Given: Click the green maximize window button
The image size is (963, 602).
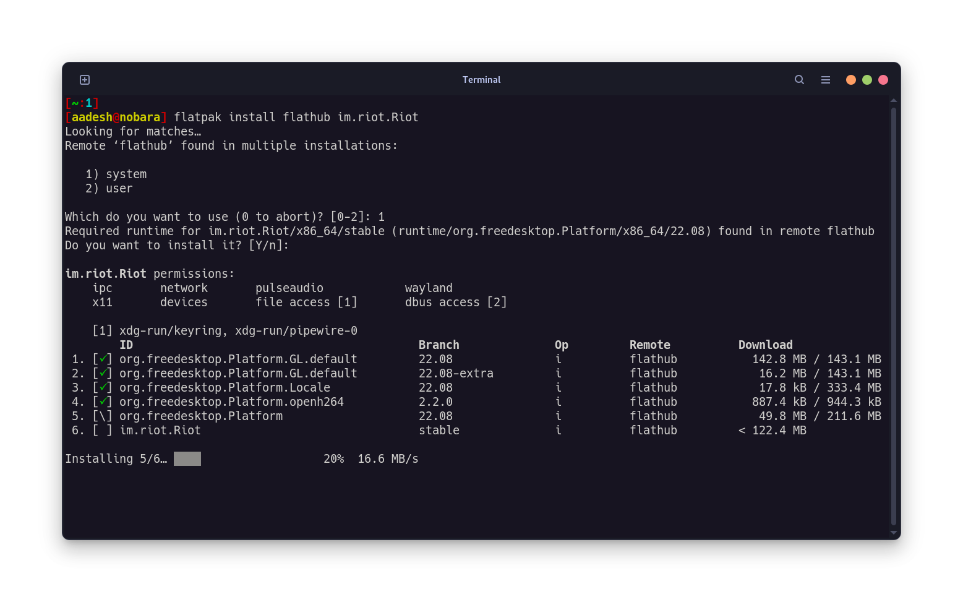Looking at the screenshot, I should 867,80.
